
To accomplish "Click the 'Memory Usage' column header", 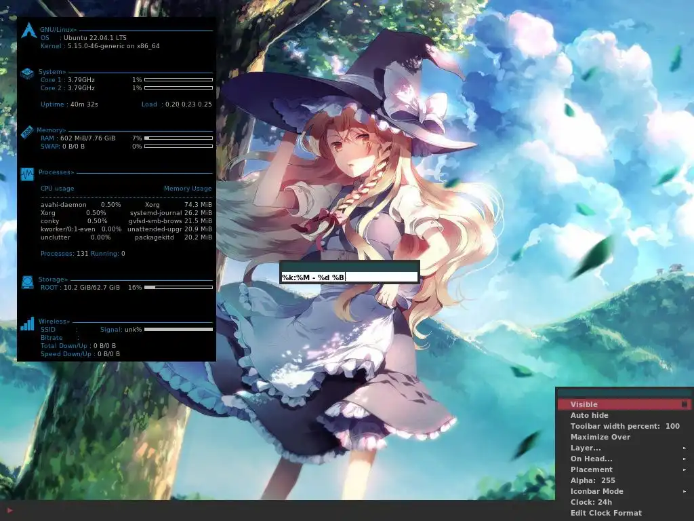I will click(188, 189).
